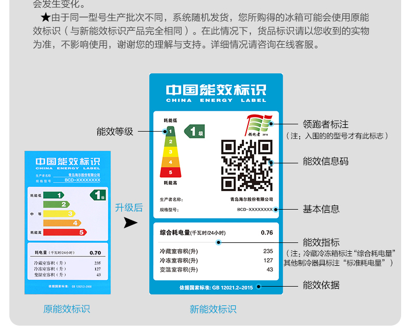Image resolution: width=411 pixels, height=335 pixels.
Task: Click value 43 on the new label
Action: click(269, 269)
